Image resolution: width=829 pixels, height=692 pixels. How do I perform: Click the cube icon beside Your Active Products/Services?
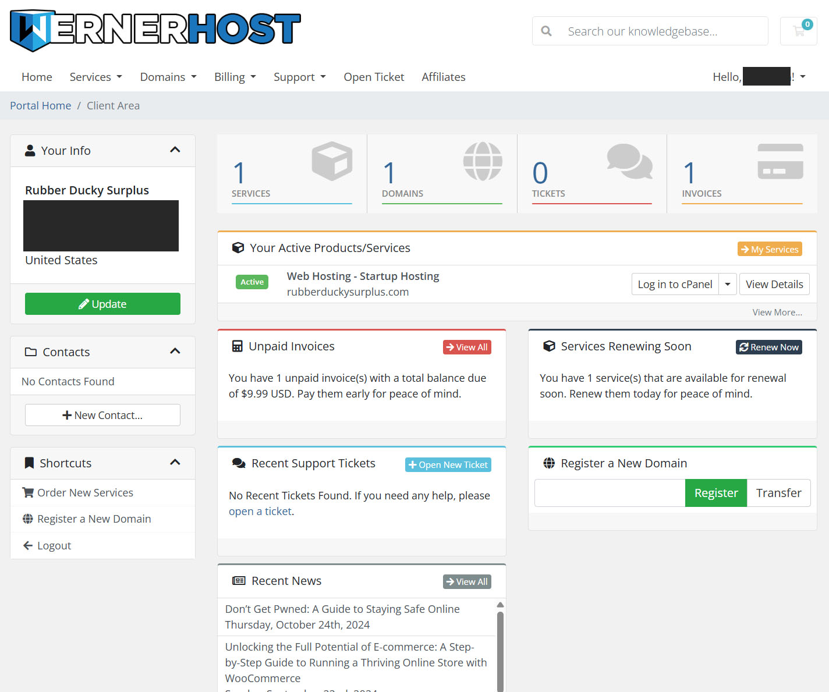[238, 248]
